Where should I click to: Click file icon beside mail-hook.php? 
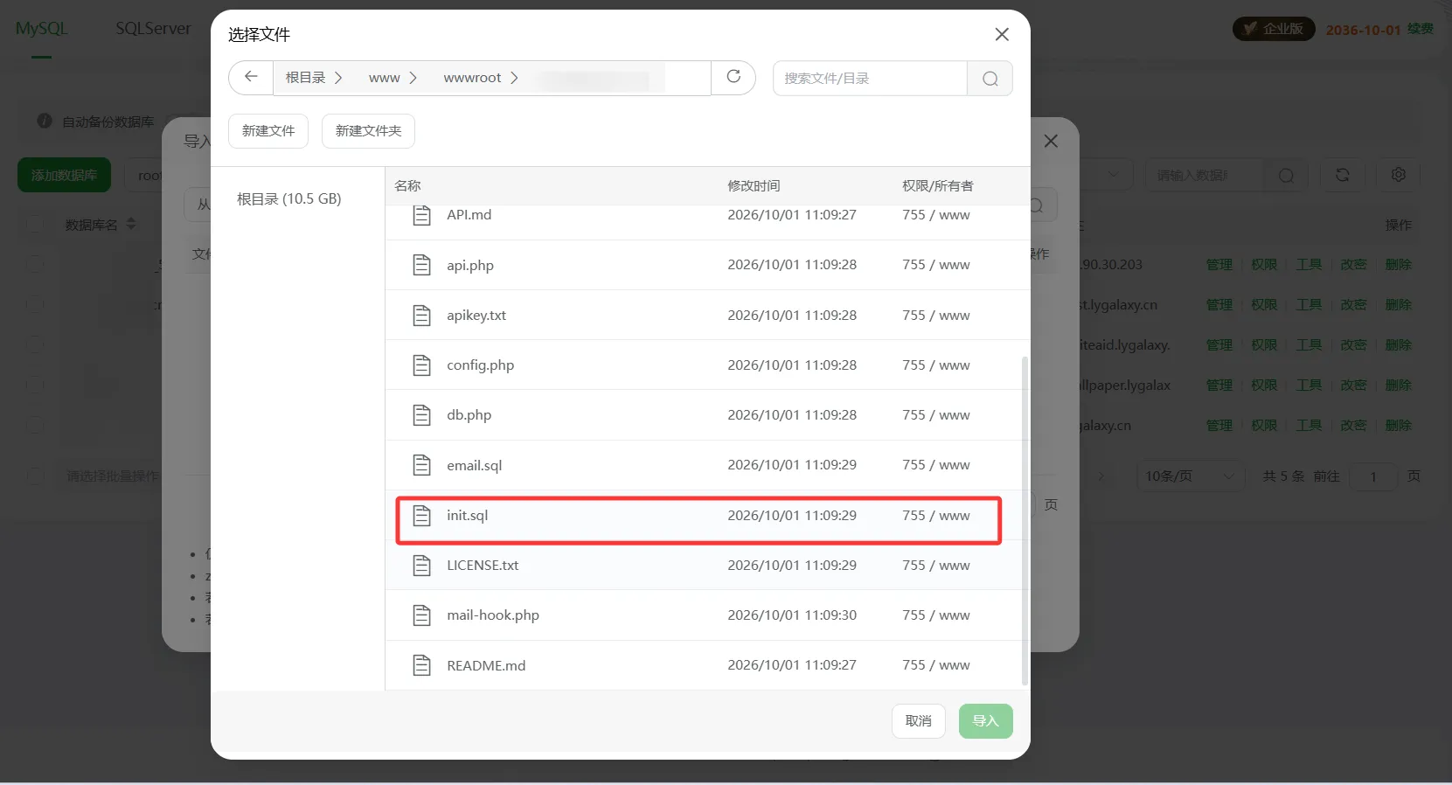(x=422, y=615)
